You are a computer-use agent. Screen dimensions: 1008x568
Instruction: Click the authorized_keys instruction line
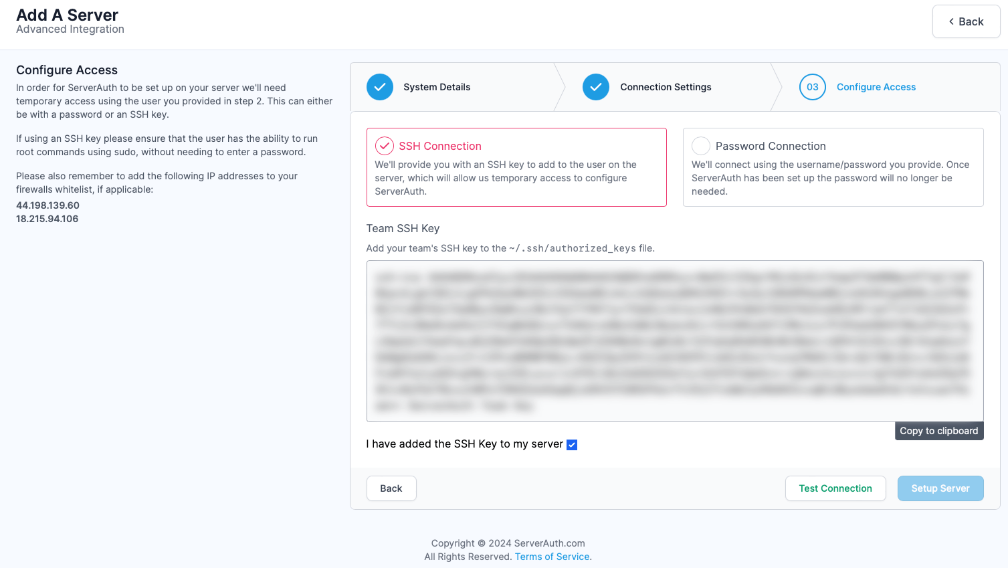(510, 248)
